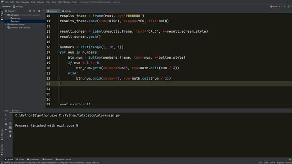This screenshot has height=164, width=292.
Task: Open Project panel settings gear
Action: (39, 11)
